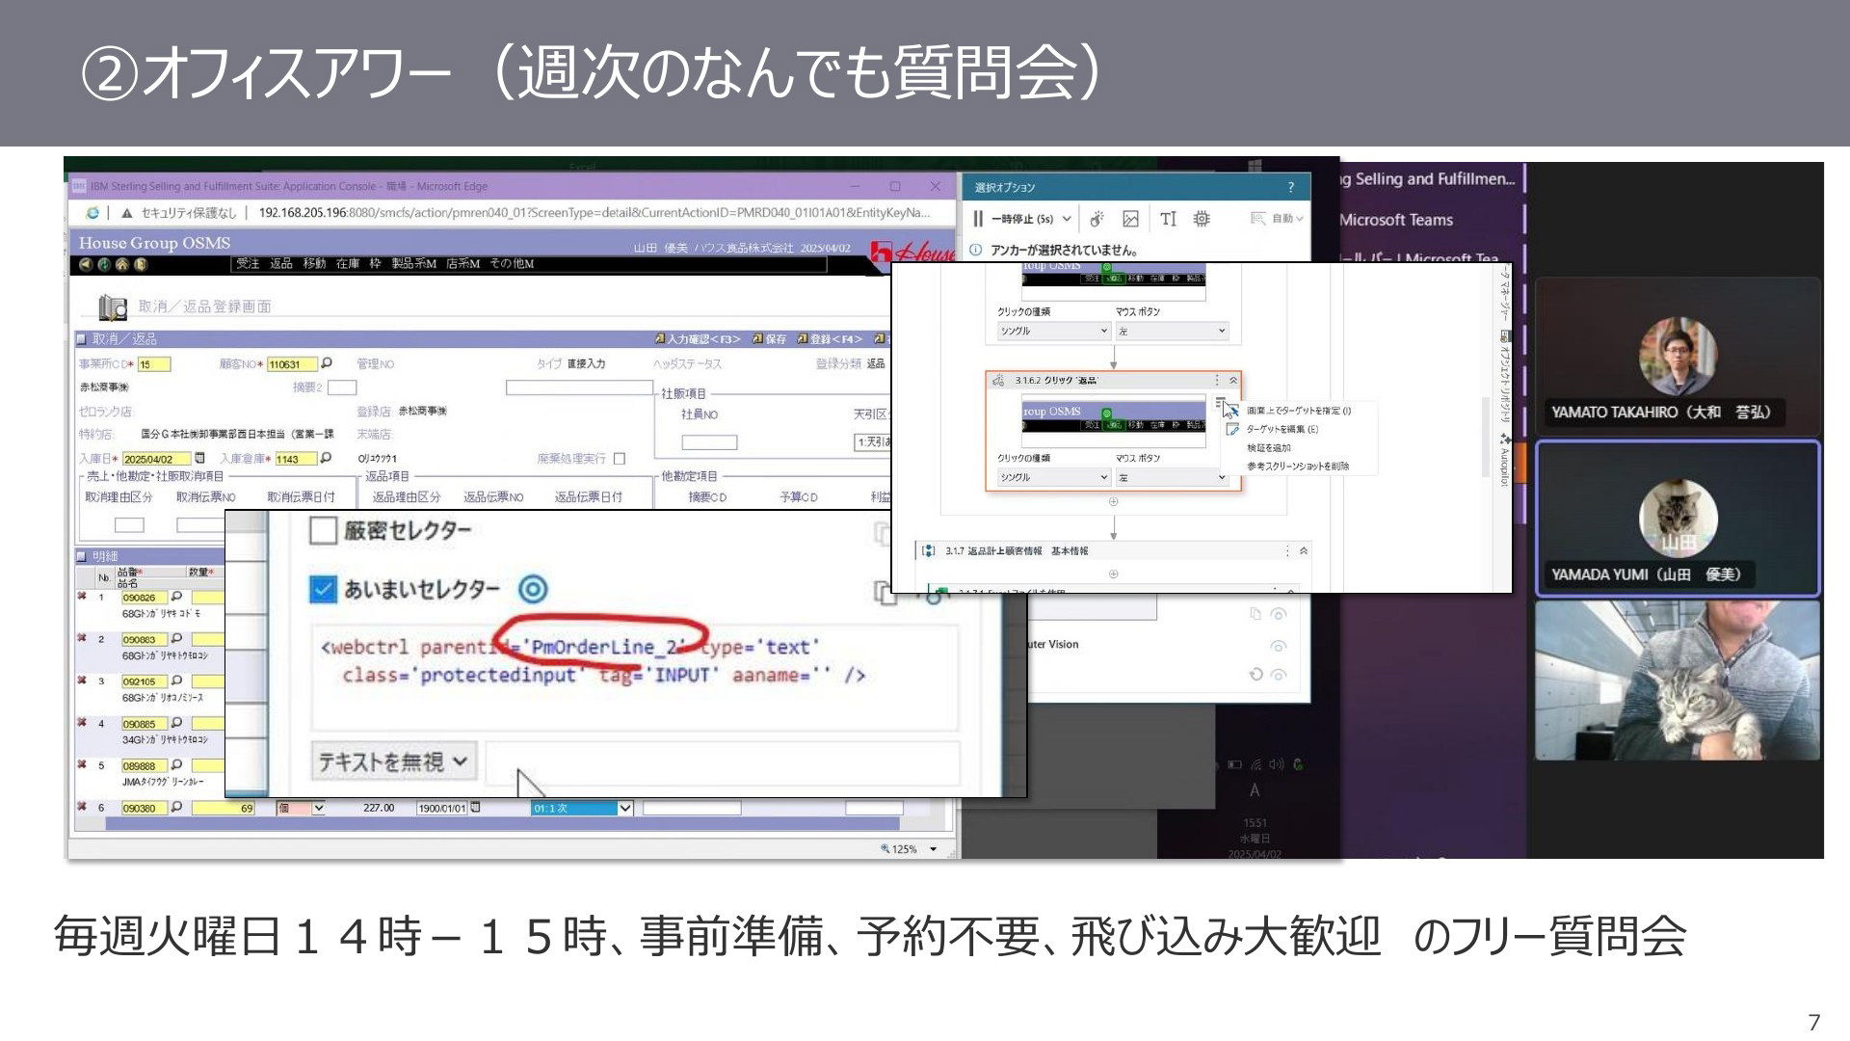Open the 在庫 menu in OSMS
Screen dimensions: 1850x1041
pos(347,263)
